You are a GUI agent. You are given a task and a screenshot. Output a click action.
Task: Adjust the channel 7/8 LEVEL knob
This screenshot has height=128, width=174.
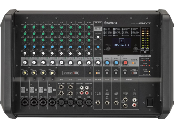pyautogui.click(x=70, y=63)
